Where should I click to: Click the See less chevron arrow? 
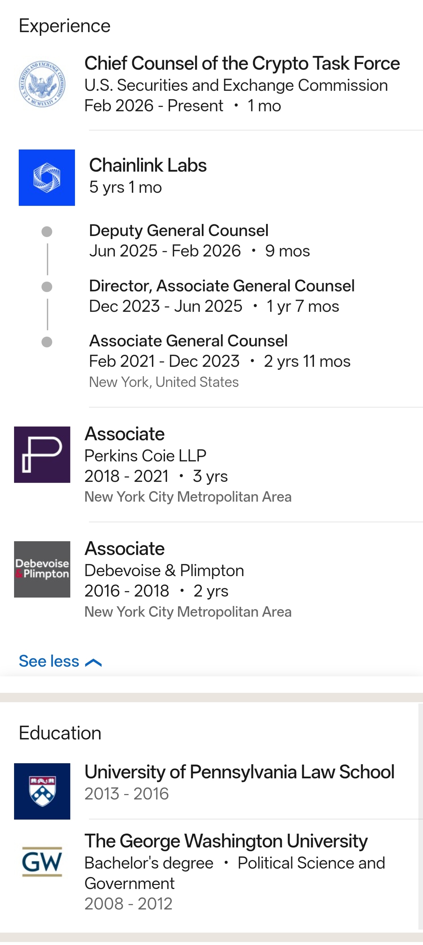pyautogui.click(x=93, y=662)
